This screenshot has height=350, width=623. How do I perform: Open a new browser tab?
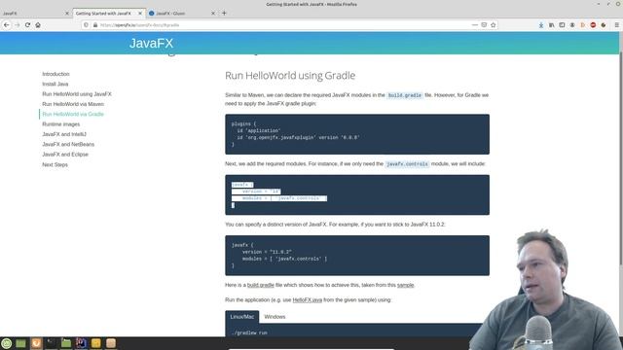pos(224,13)
